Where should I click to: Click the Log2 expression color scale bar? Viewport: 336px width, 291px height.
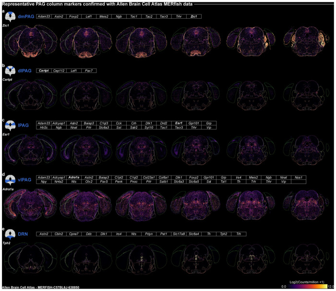(x=306, y=286)
